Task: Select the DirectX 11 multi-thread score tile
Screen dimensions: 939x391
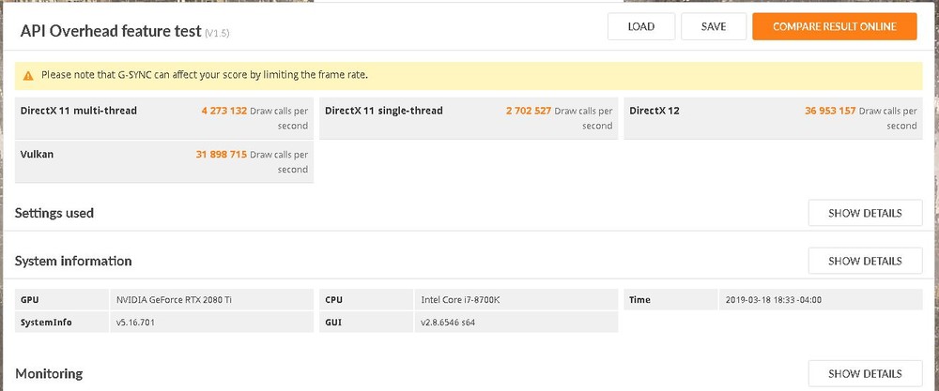Action: point(163,118)
